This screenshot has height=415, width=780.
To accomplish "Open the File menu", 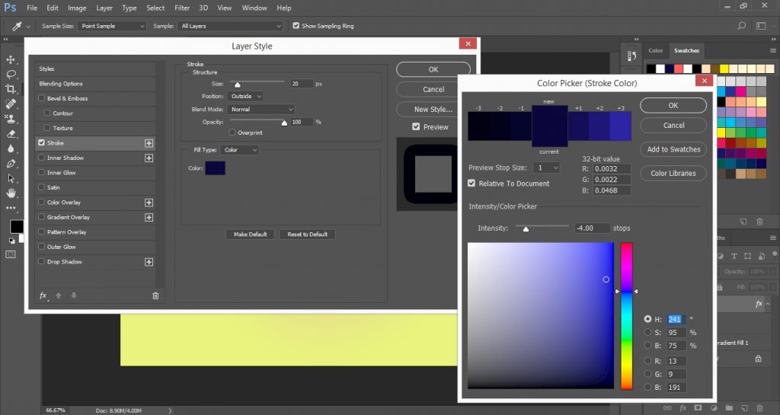I will pos(32,8).
